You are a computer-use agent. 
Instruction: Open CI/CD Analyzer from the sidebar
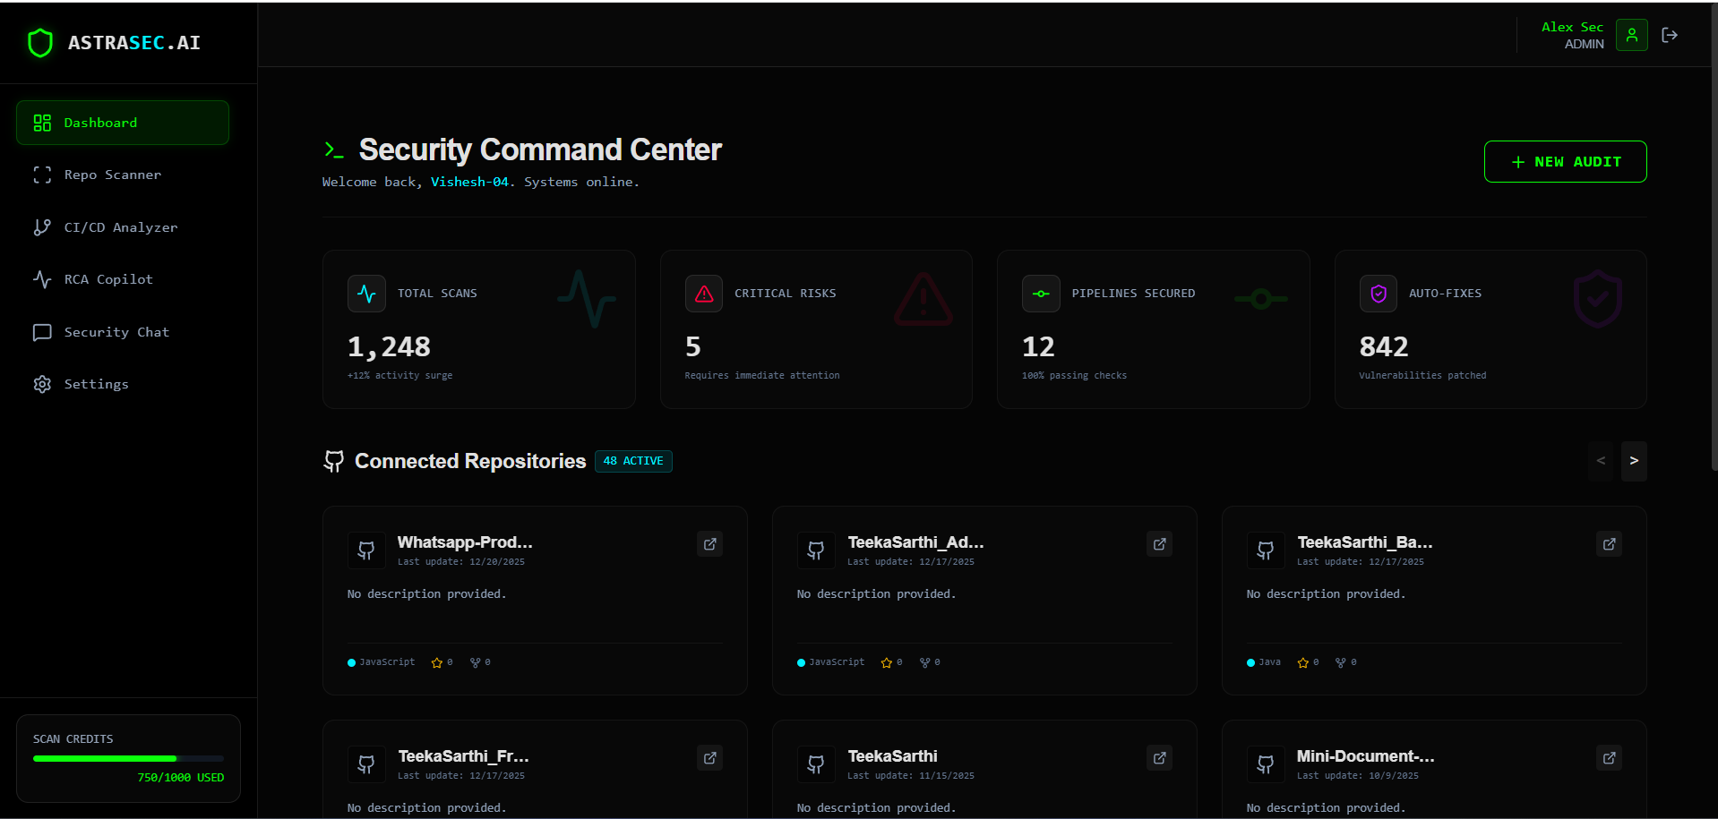click(123, 227)
